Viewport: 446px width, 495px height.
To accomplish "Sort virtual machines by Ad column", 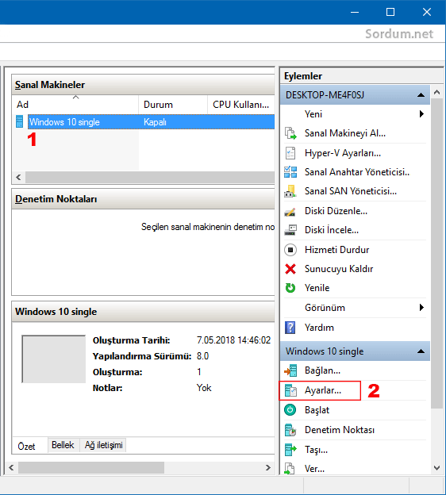I will coord(75,105).
